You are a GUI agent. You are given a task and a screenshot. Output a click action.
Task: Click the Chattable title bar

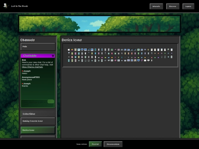(38, 56)
